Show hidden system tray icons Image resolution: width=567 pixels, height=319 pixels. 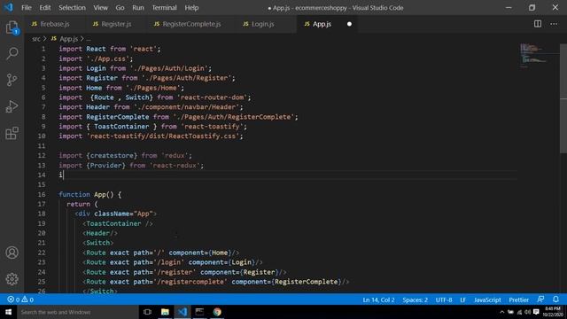coord(502,312)
